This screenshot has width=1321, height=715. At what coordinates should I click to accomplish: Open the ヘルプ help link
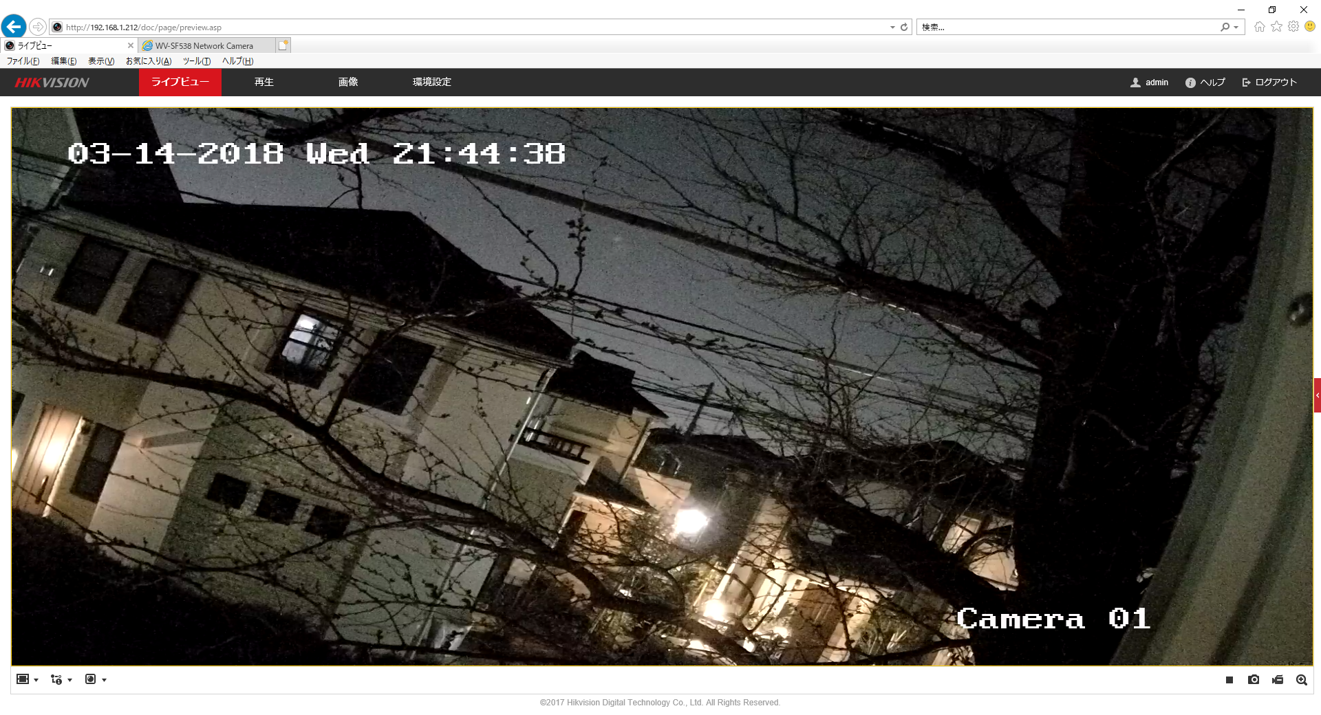point(1205,82)
